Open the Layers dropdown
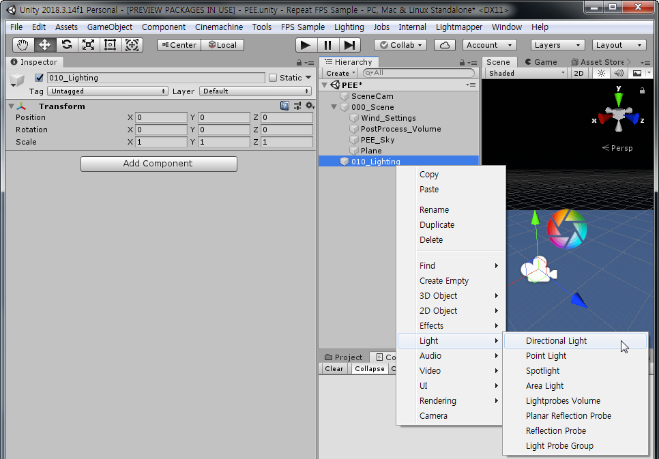659x459 pixels. [x=558, y=45]
